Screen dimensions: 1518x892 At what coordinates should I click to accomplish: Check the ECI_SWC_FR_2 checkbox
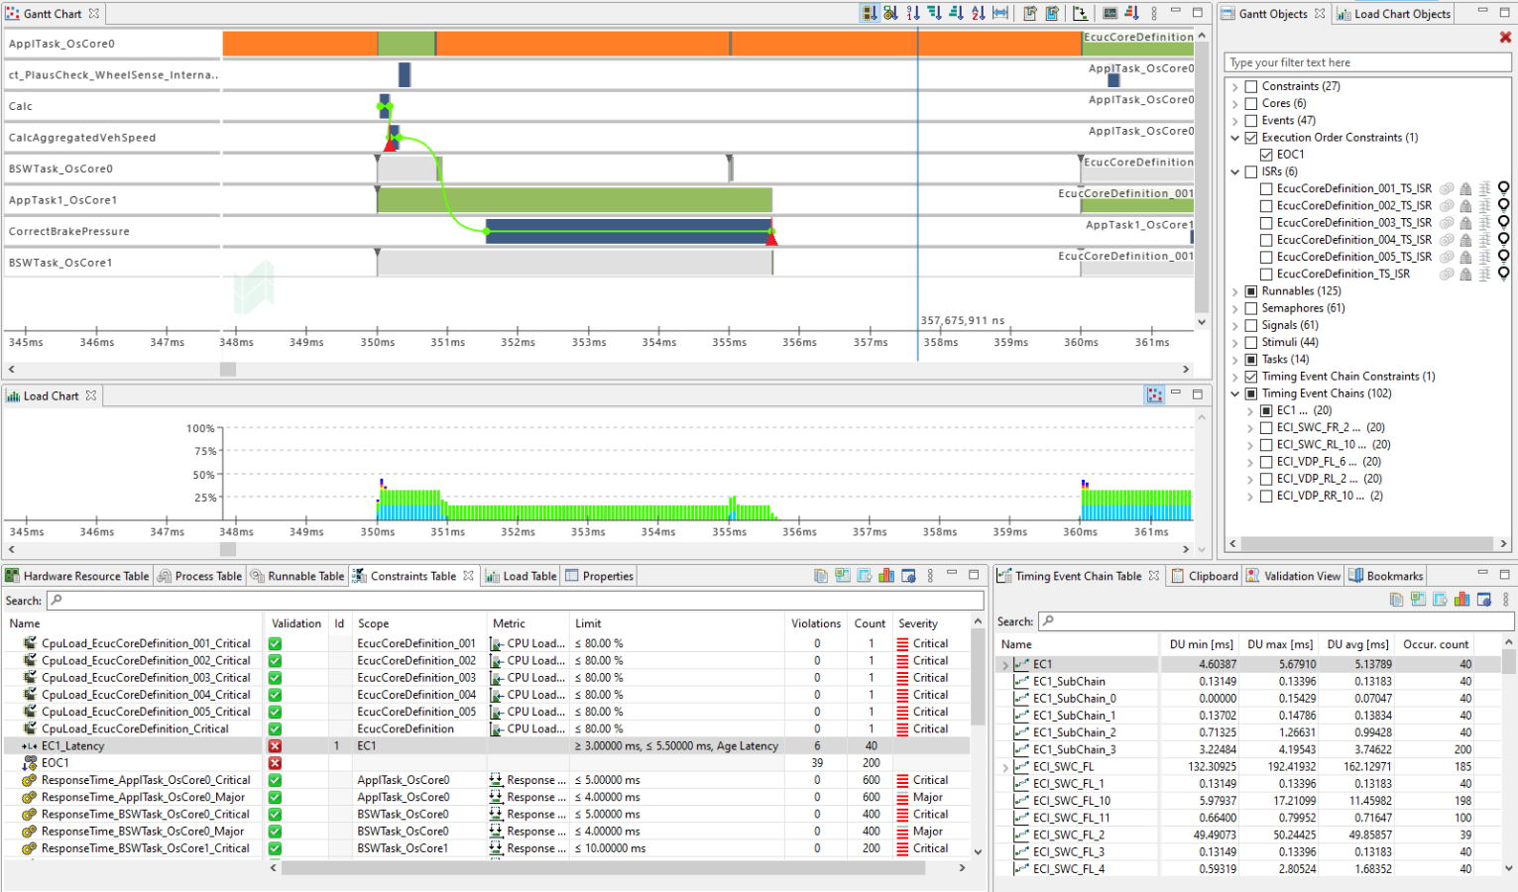click(1266, 428)
